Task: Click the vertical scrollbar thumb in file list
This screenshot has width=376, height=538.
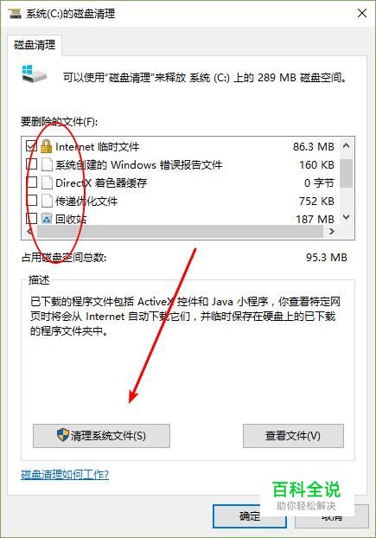Action: tap(347, 173)
